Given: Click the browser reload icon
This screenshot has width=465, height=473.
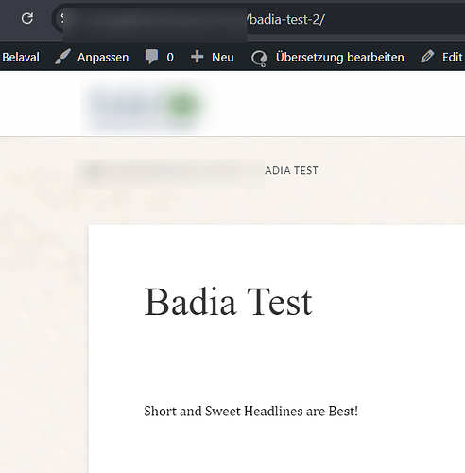Looking at the screenshot, I should [27, 18].
